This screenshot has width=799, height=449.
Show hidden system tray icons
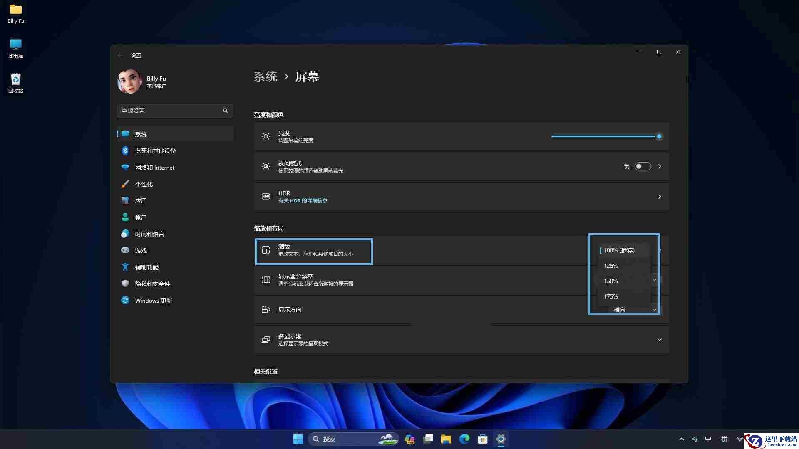coord(681,439)
